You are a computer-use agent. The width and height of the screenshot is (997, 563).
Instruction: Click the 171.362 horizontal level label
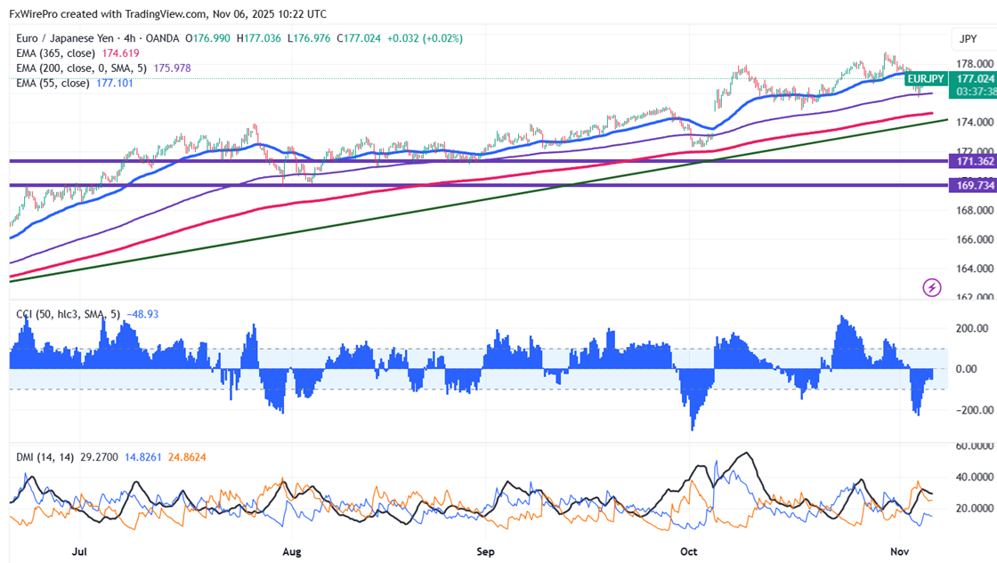(975, 161)
